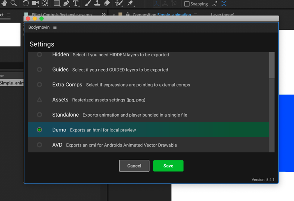Select the Pen tool
The height and width of the screenshot is (201, 294).
pos(66,3)
